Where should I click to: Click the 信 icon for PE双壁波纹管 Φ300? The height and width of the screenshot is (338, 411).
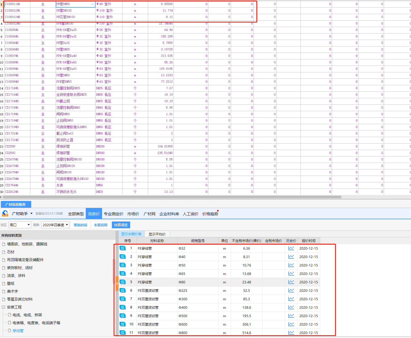pos(123,299)
